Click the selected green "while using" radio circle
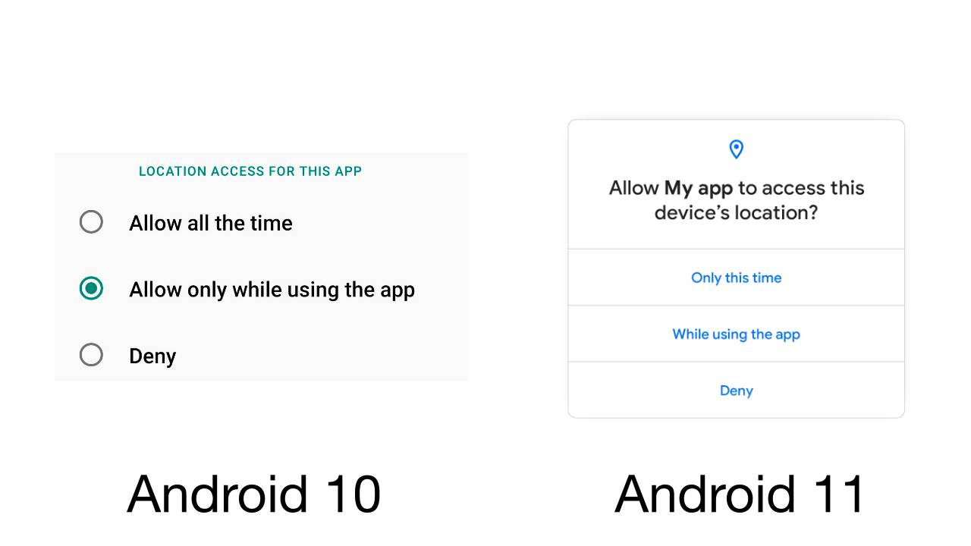The image size is (971, 546). 91,288
